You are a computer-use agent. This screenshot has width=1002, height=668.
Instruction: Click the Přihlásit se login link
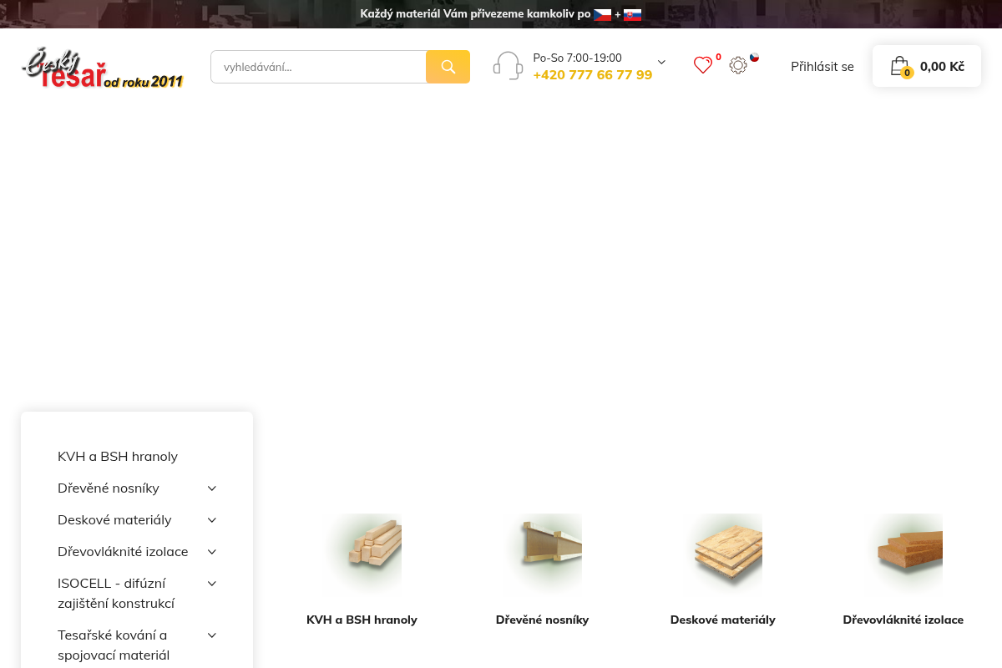[822, 67]
